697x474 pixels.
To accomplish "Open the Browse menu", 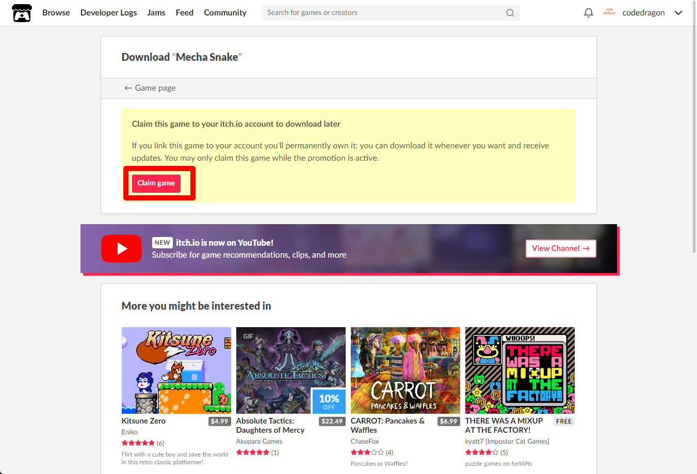I will tap(56, 13).
